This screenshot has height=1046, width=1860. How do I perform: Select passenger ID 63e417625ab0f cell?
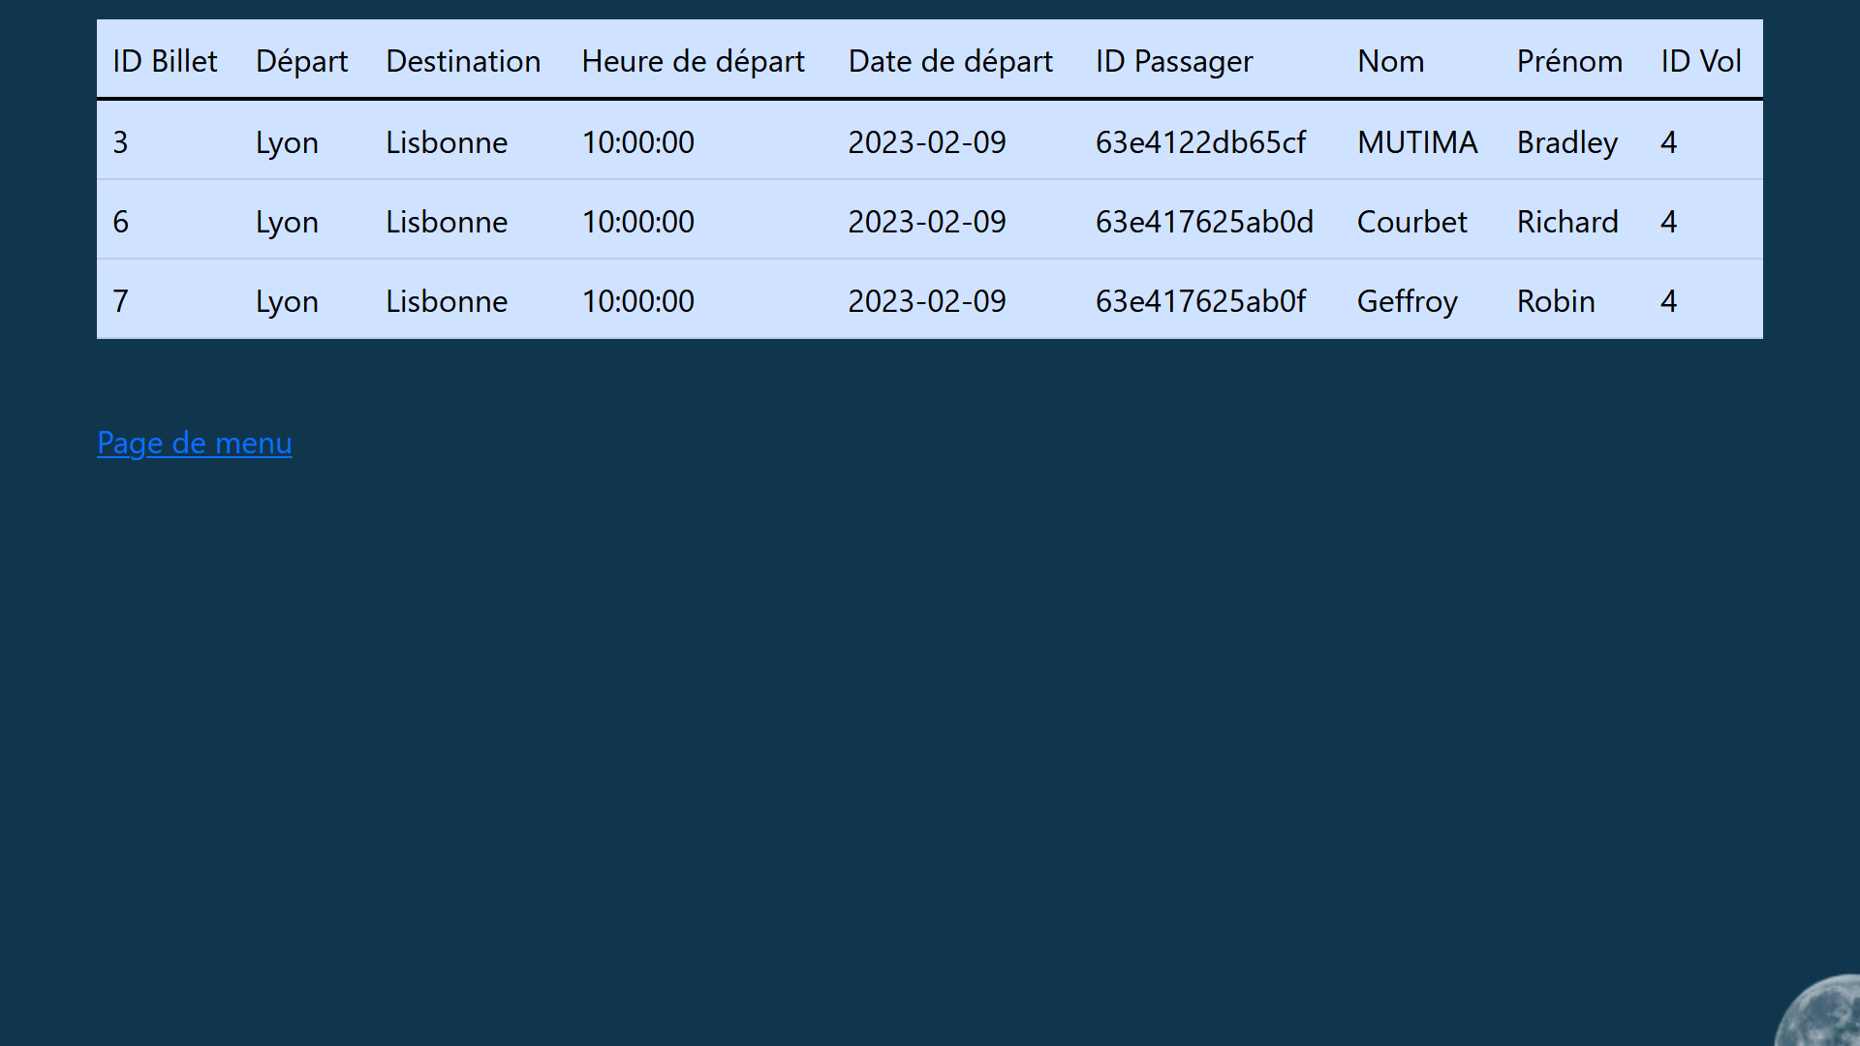click(x=1200, y=301)
